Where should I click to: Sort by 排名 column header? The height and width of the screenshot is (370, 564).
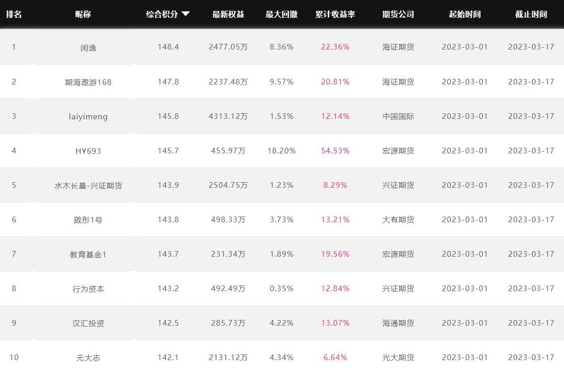14,15
